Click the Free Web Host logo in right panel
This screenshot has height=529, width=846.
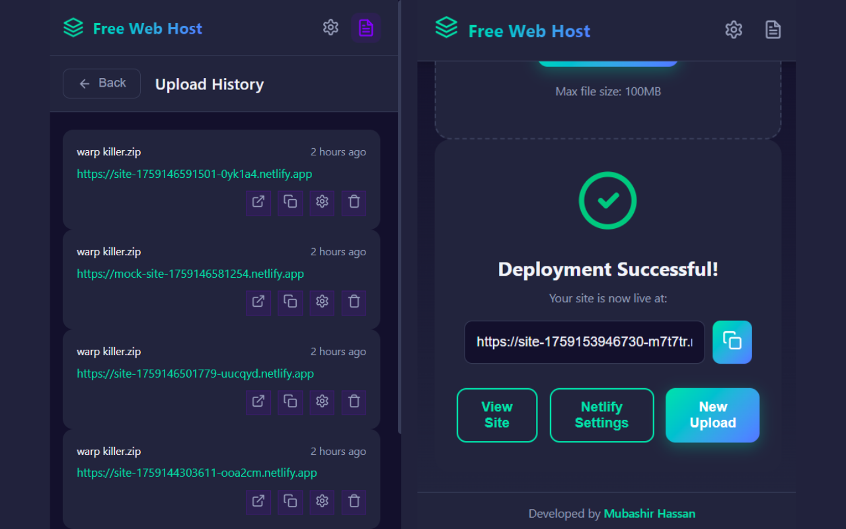click(x=447, y=28)
